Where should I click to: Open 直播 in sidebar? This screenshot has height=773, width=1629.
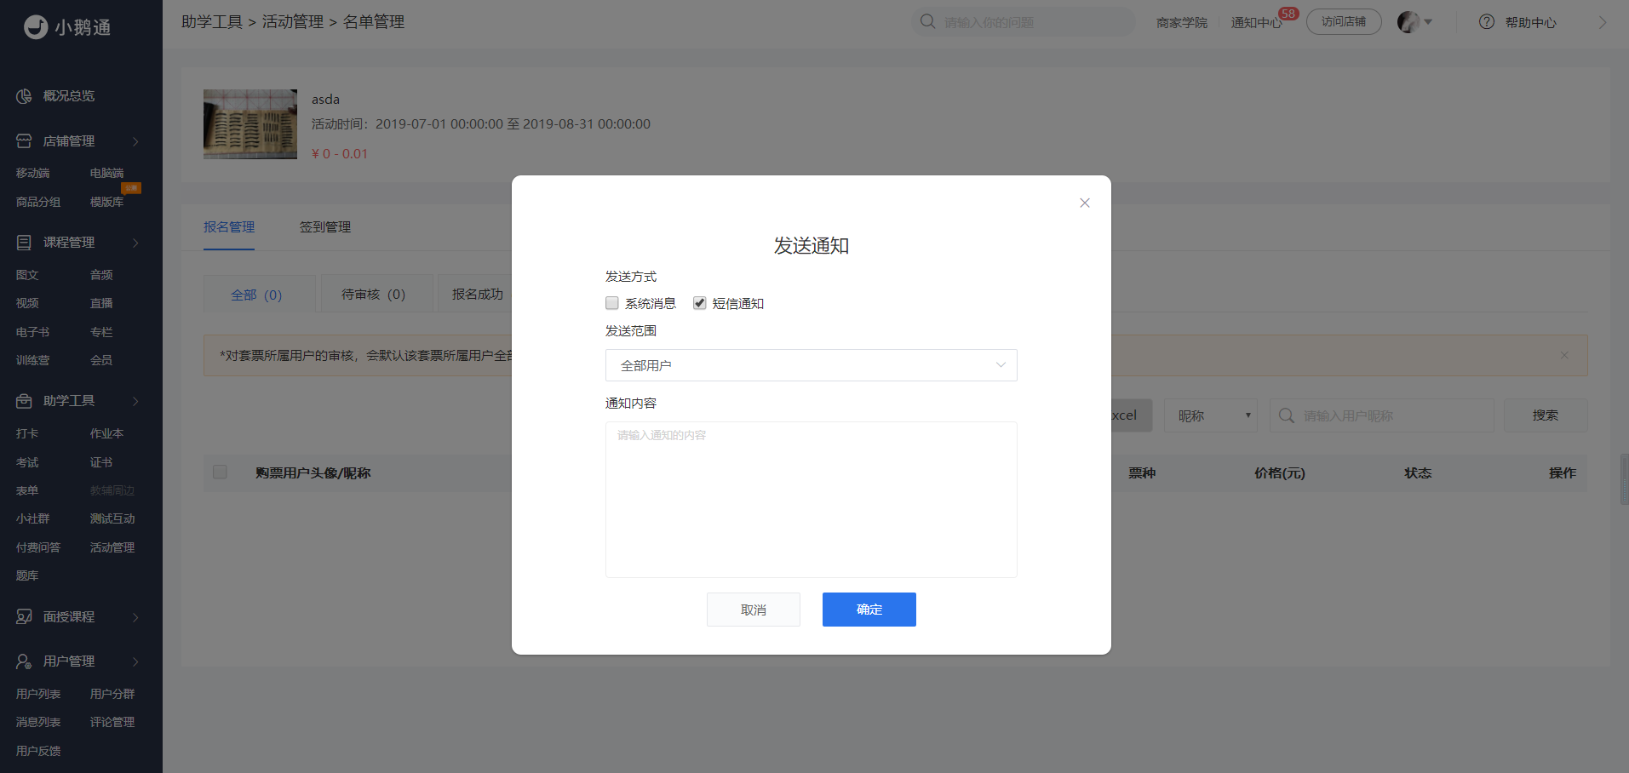click(101, 303)
